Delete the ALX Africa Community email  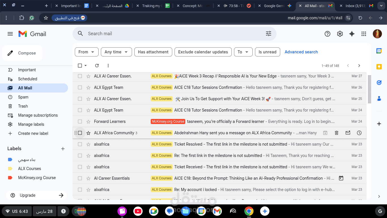pyautogui.click(x=337, y=133)
